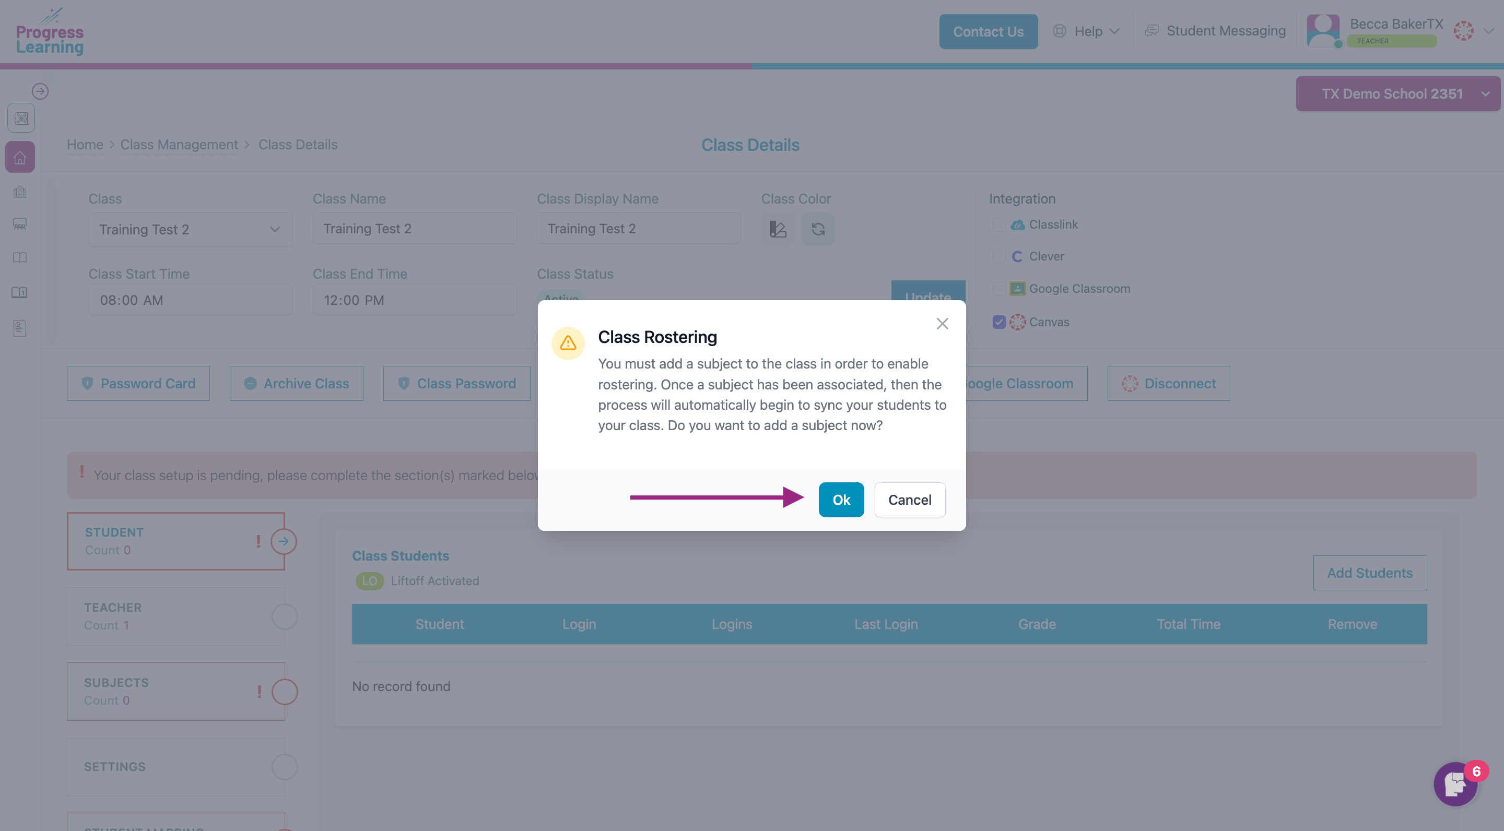Click the Class Name input field
The width and height of the screenshot is (1504, 831).
415,229
